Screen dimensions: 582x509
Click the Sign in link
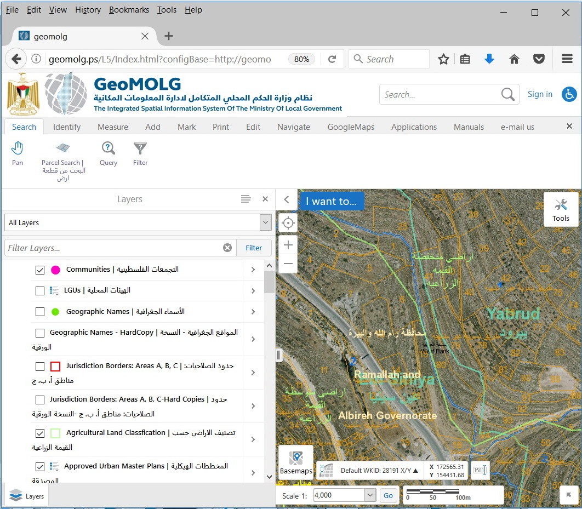(540, 94)
